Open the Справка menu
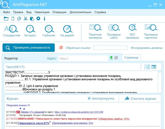 [x=100, y=12]
